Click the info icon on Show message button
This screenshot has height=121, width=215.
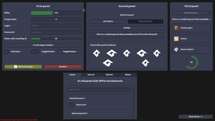click(x=16, y=66)
